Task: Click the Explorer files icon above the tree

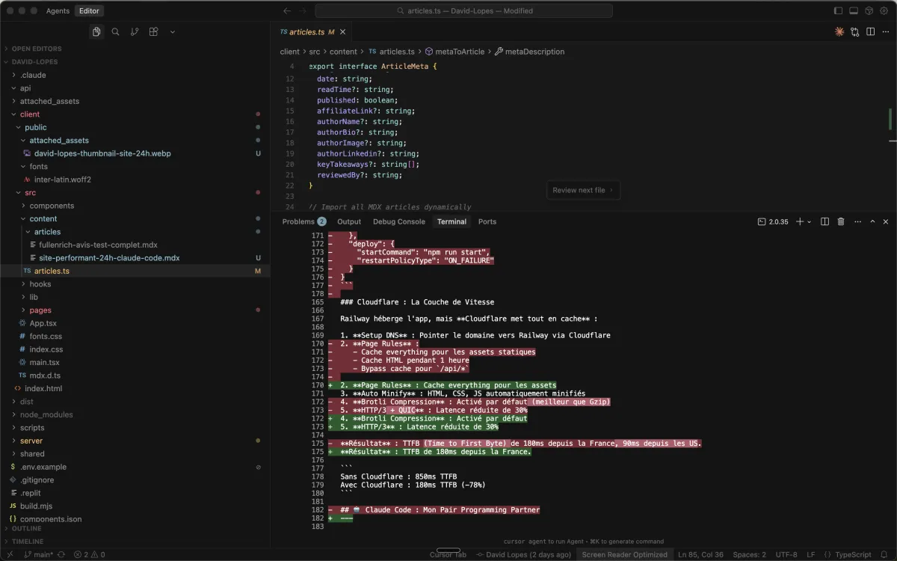Action: 96,31
